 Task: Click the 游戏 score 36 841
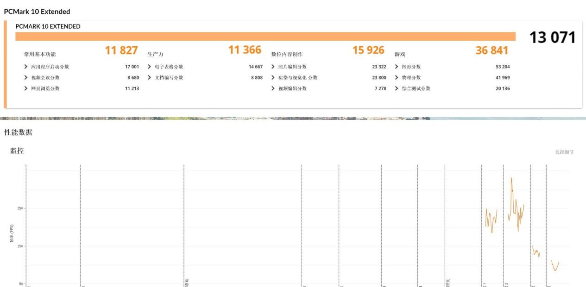(x=491, y=50)
